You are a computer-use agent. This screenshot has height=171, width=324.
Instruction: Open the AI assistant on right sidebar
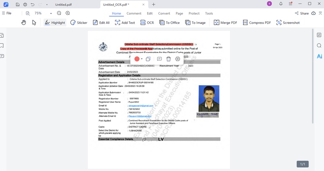point(319,56)
